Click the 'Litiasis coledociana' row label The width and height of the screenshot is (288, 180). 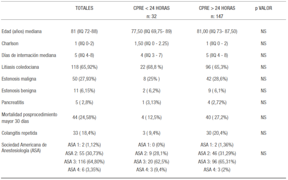tap(21, 67)
